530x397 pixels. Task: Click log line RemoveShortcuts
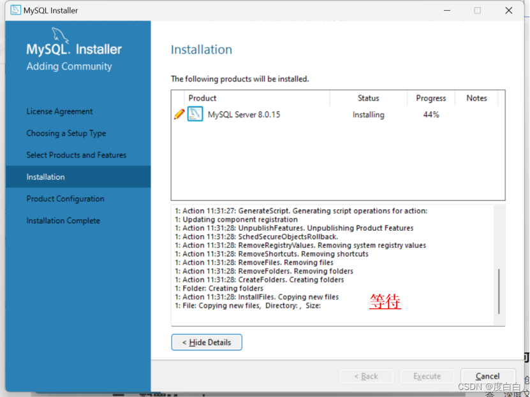(272, 254)
